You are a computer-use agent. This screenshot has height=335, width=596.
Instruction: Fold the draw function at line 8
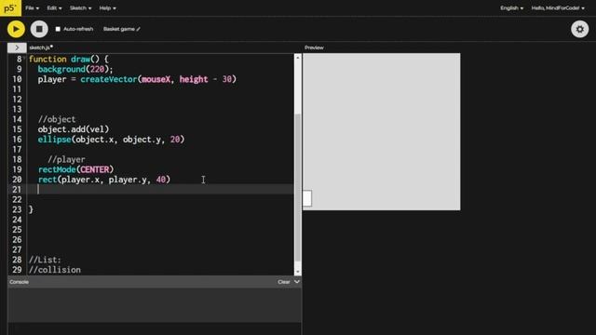tap(24, 59)
